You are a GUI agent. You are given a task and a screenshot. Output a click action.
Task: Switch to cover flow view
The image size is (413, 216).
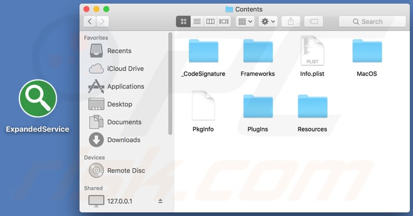click(x=224, y=21)
